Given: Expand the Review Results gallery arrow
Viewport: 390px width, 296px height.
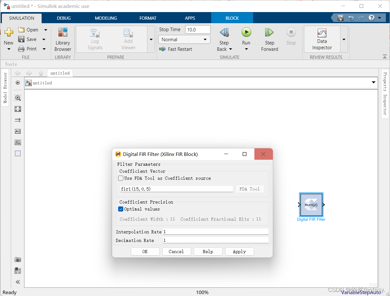Looking at the screenshot, I should click(x=344, y=39).
